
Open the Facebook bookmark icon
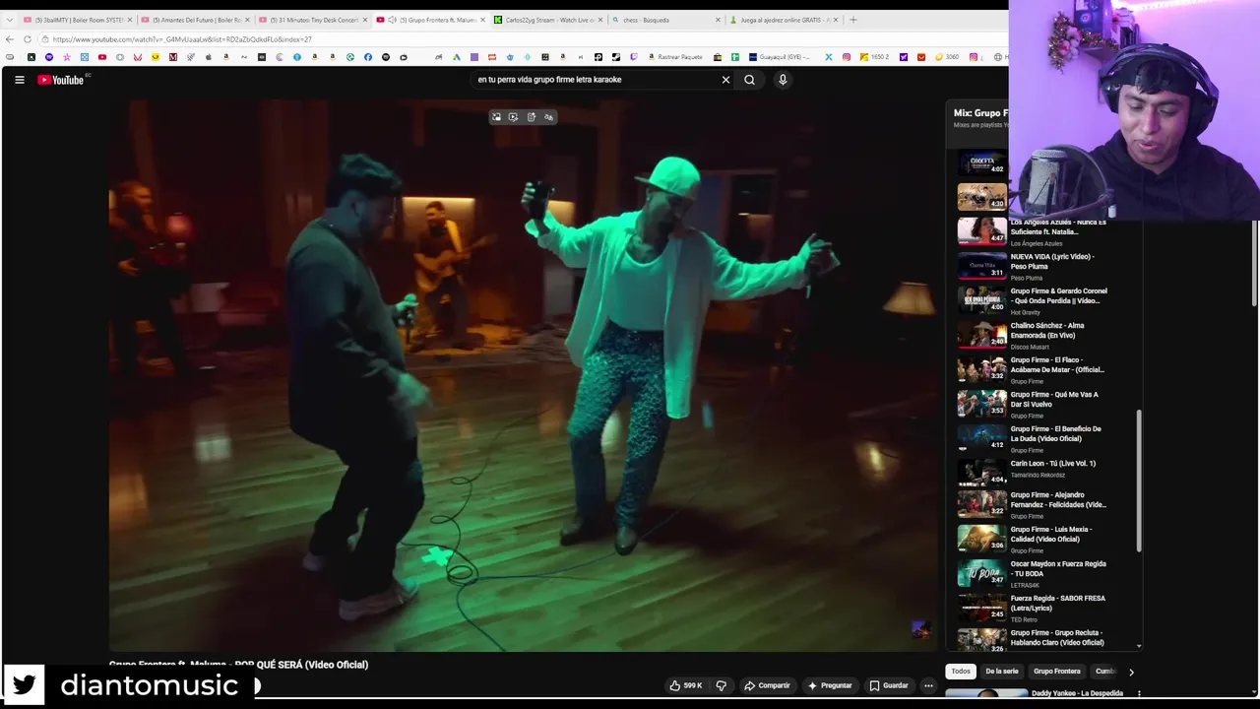[367, 57]
